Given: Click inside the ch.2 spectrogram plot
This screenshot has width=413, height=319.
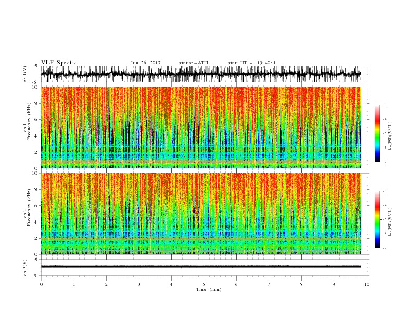Looking at the screenshot, I should tap(201, 214).
